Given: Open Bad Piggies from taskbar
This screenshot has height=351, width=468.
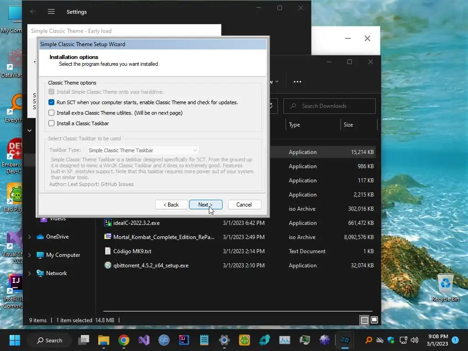Looking at the screenshot, I should tap(244, 340).
